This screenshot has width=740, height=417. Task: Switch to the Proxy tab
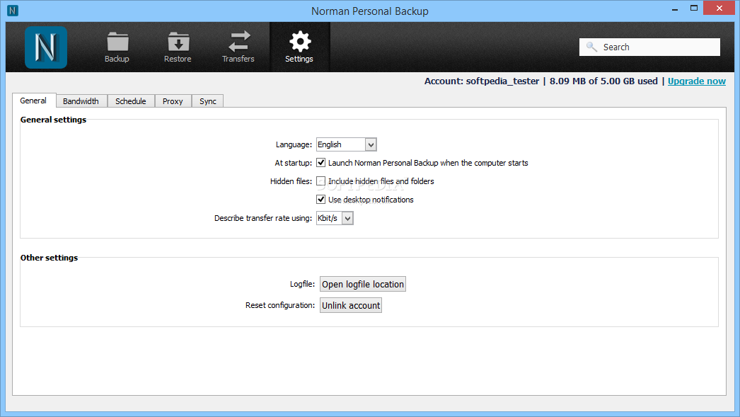click(x=173, y=101)
